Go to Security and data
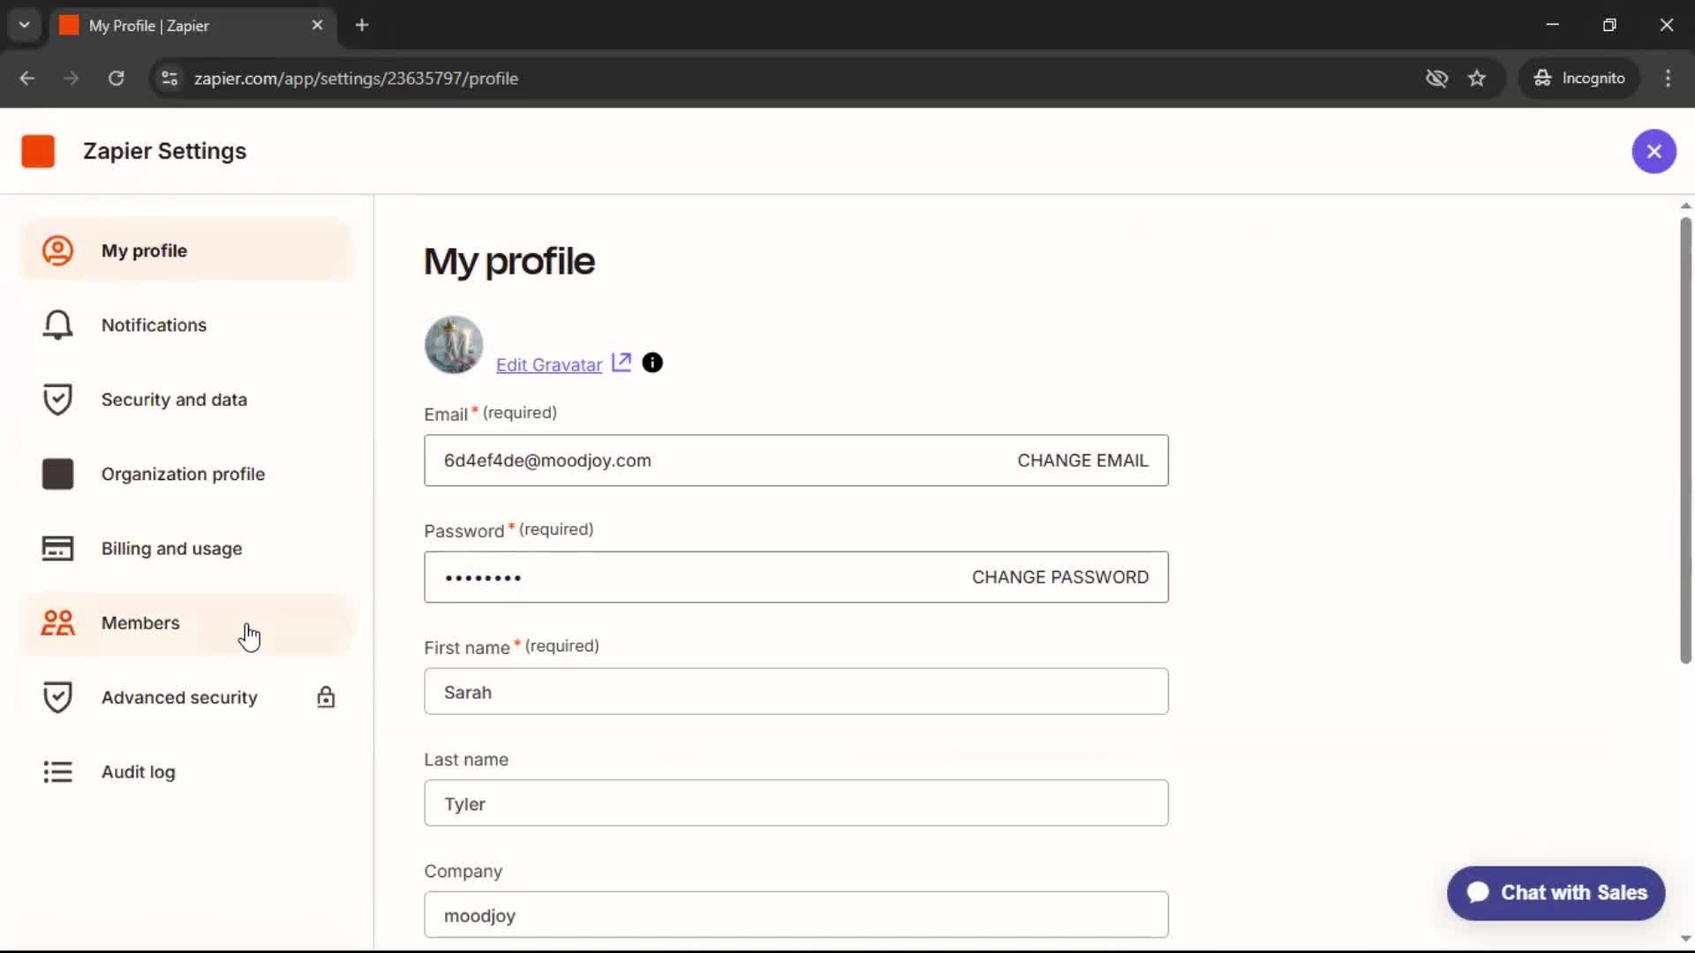This screenshot has height=953, width=1695. pyautogui.click(x=186, y=400)
